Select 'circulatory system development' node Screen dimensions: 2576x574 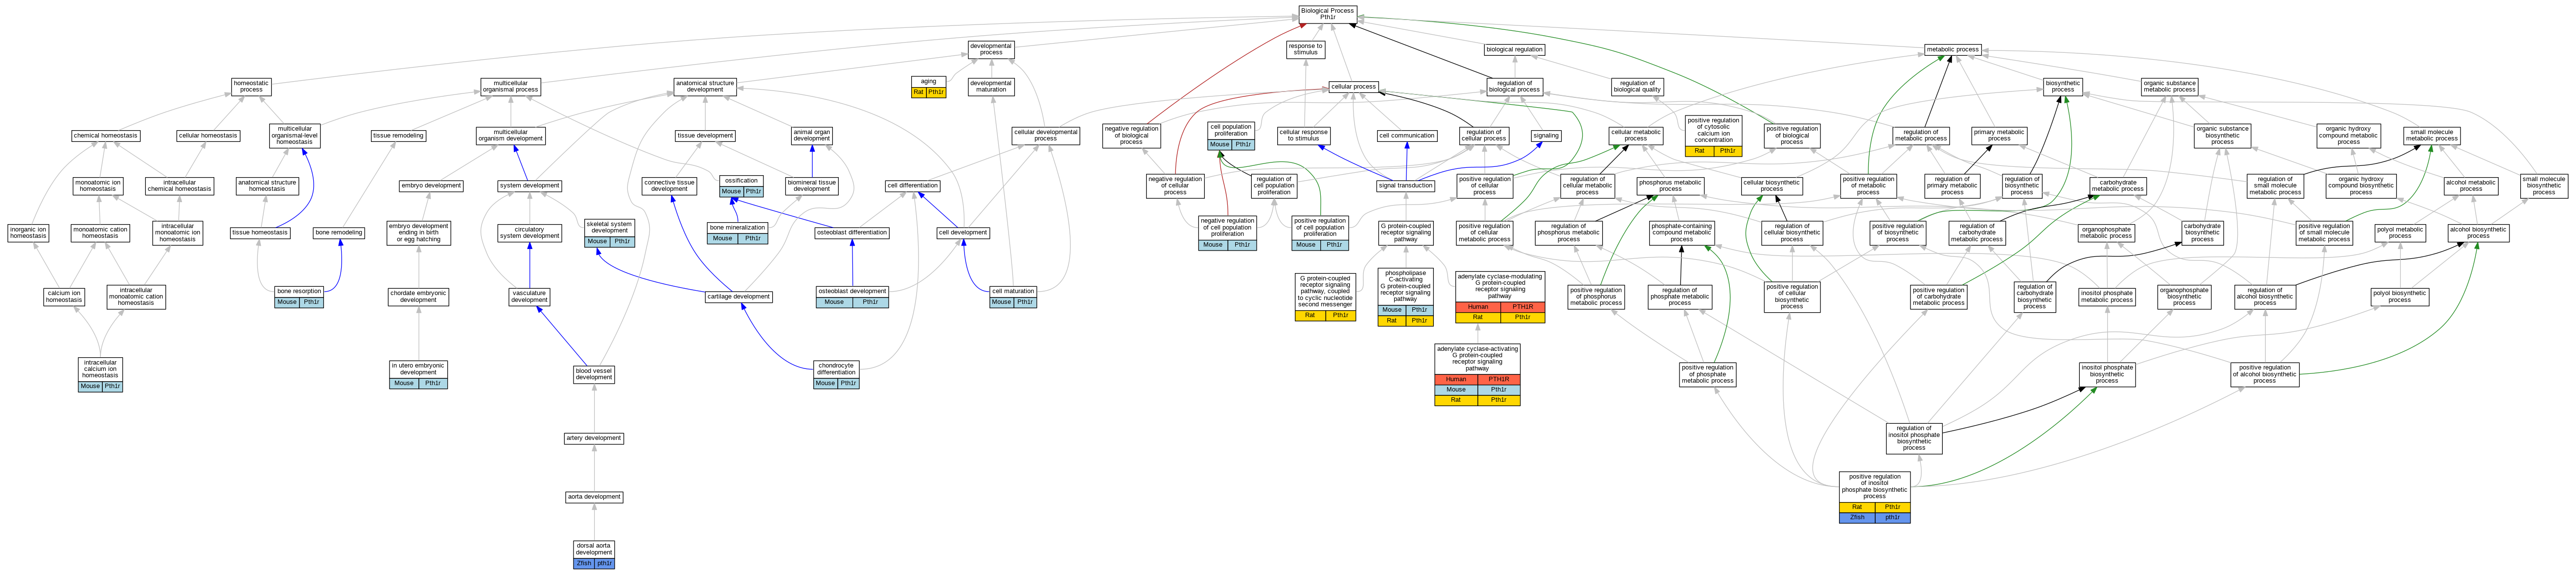coord(529,232)
